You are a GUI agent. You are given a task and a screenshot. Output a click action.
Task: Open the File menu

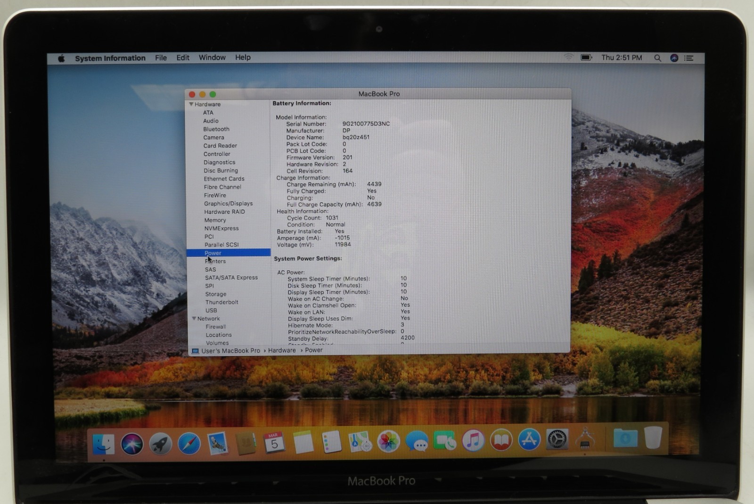pyautogui.click(x=161, y=58)
